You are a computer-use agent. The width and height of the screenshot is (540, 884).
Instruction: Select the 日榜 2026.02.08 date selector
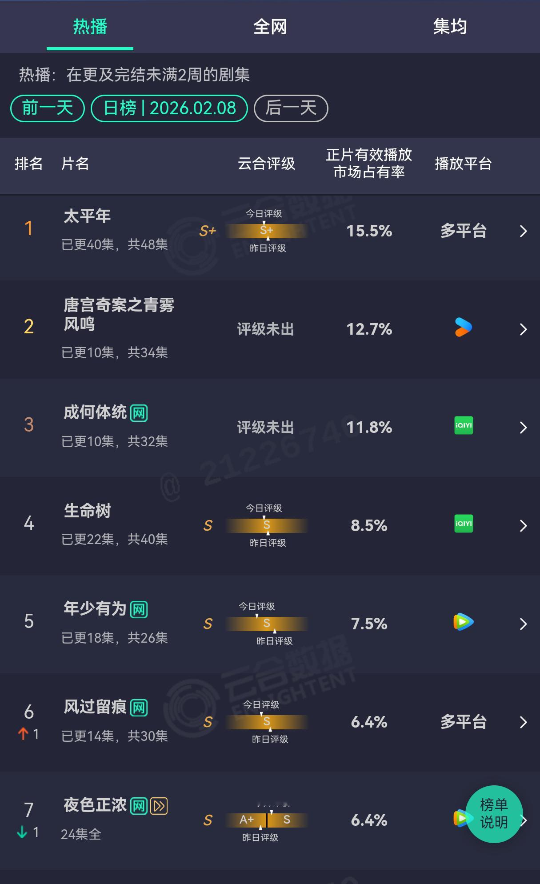point(169,108)
